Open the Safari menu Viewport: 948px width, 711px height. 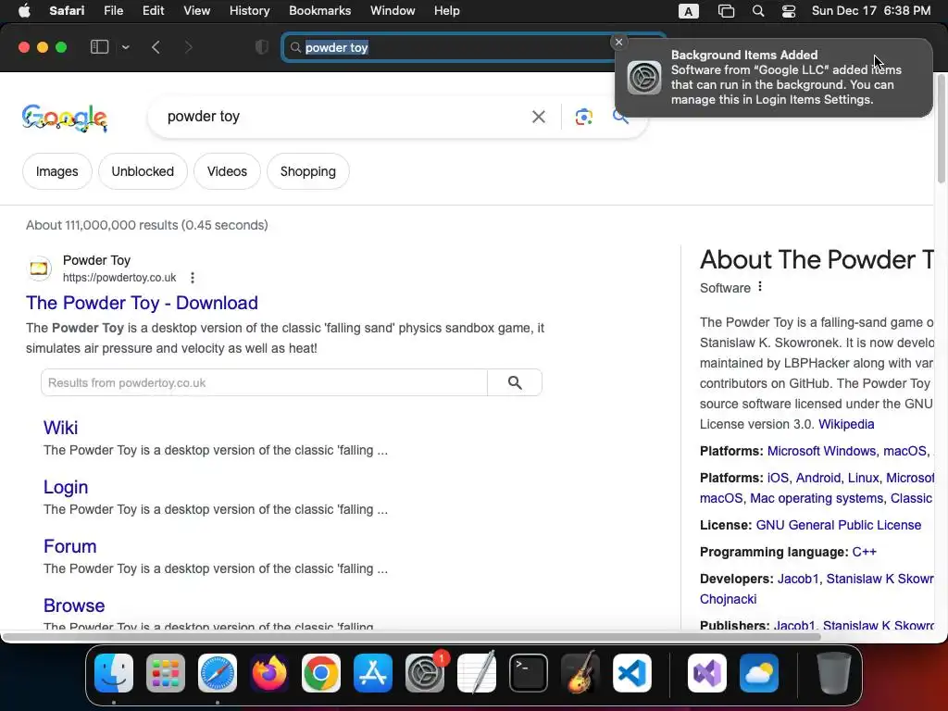click(x=67, y=11)
